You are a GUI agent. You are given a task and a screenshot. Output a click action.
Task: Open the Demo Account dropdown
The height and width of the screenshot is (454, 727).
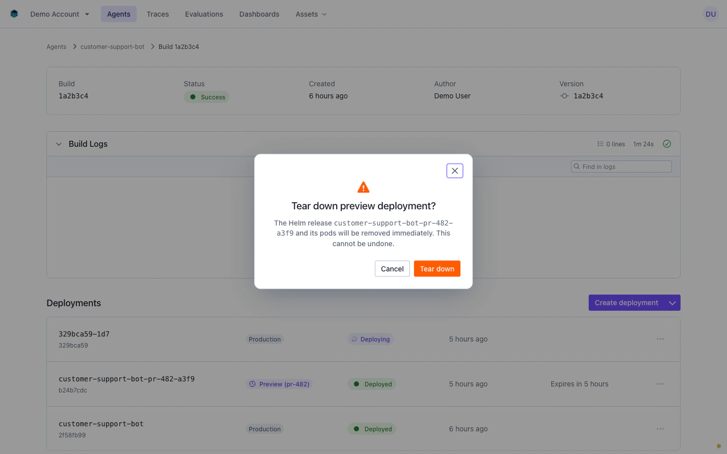point(60,14)
